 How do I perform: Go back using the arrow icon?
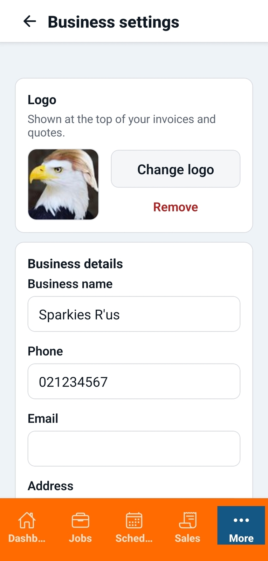(30, 21)
